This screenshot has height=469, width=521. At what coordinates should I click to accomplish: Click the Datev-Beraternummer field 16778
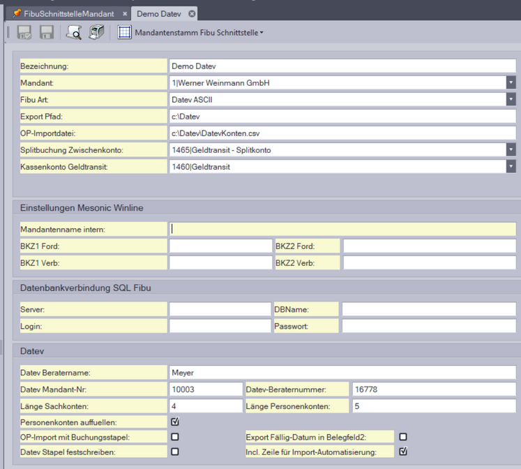435,389
